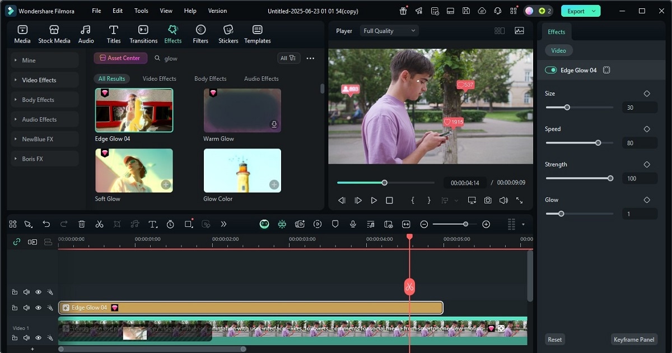Show more timeline tools with double chevron
Image resolution: width=672 pixels, height=353 pixels.
pos(223,224)
